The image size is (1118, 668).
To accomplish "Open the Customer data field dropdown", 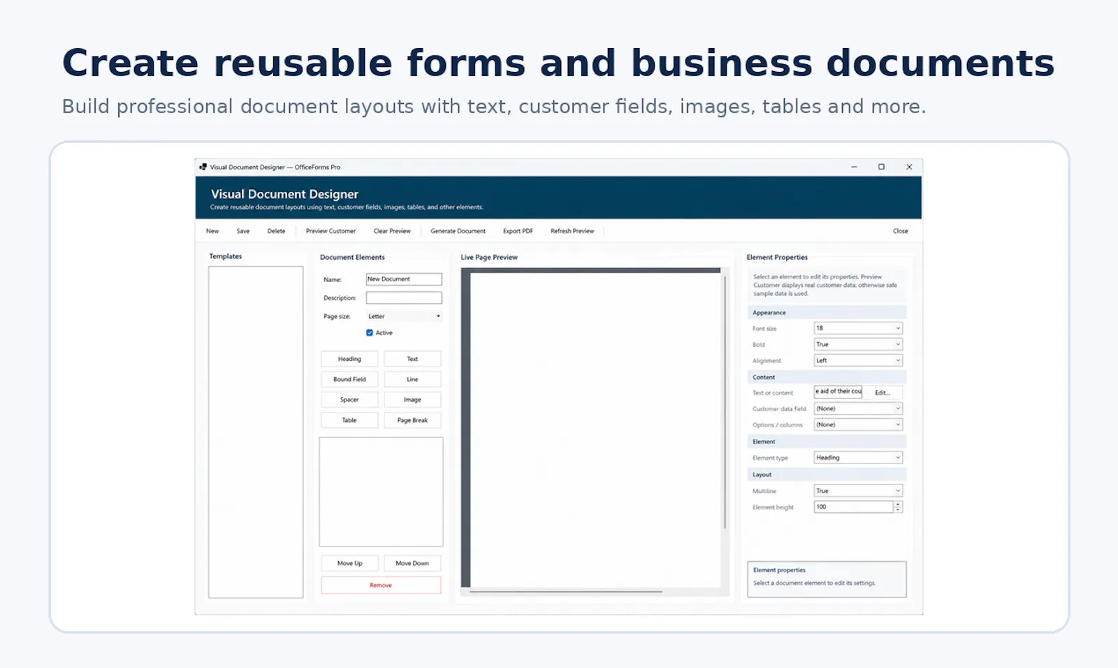I will coord(858,408).
